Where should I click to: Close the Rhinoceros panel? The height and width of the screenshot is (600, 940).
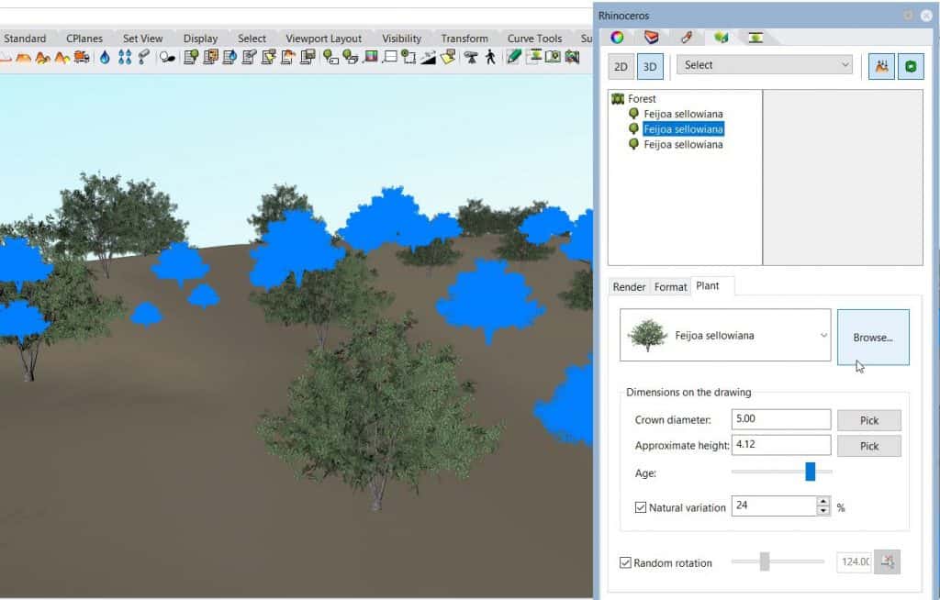[926, 16]
